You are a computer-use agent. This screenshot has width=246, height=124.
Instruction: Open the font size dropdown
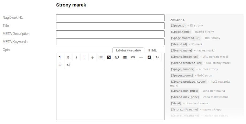[157, 57]
